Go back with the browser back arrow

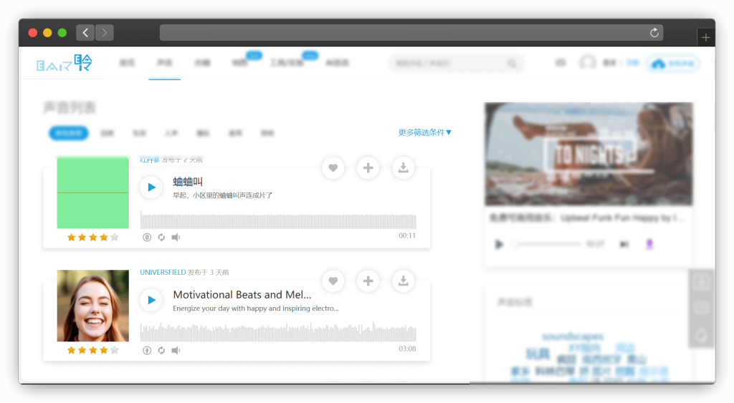pos(85,33)
